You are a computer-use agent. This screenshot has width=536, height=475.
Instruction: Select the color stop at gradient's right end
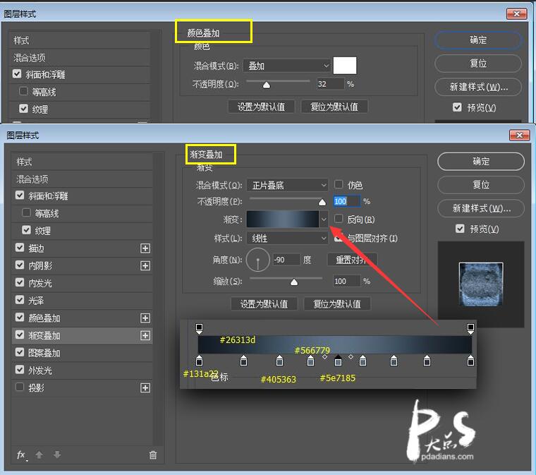click(470, 361)
